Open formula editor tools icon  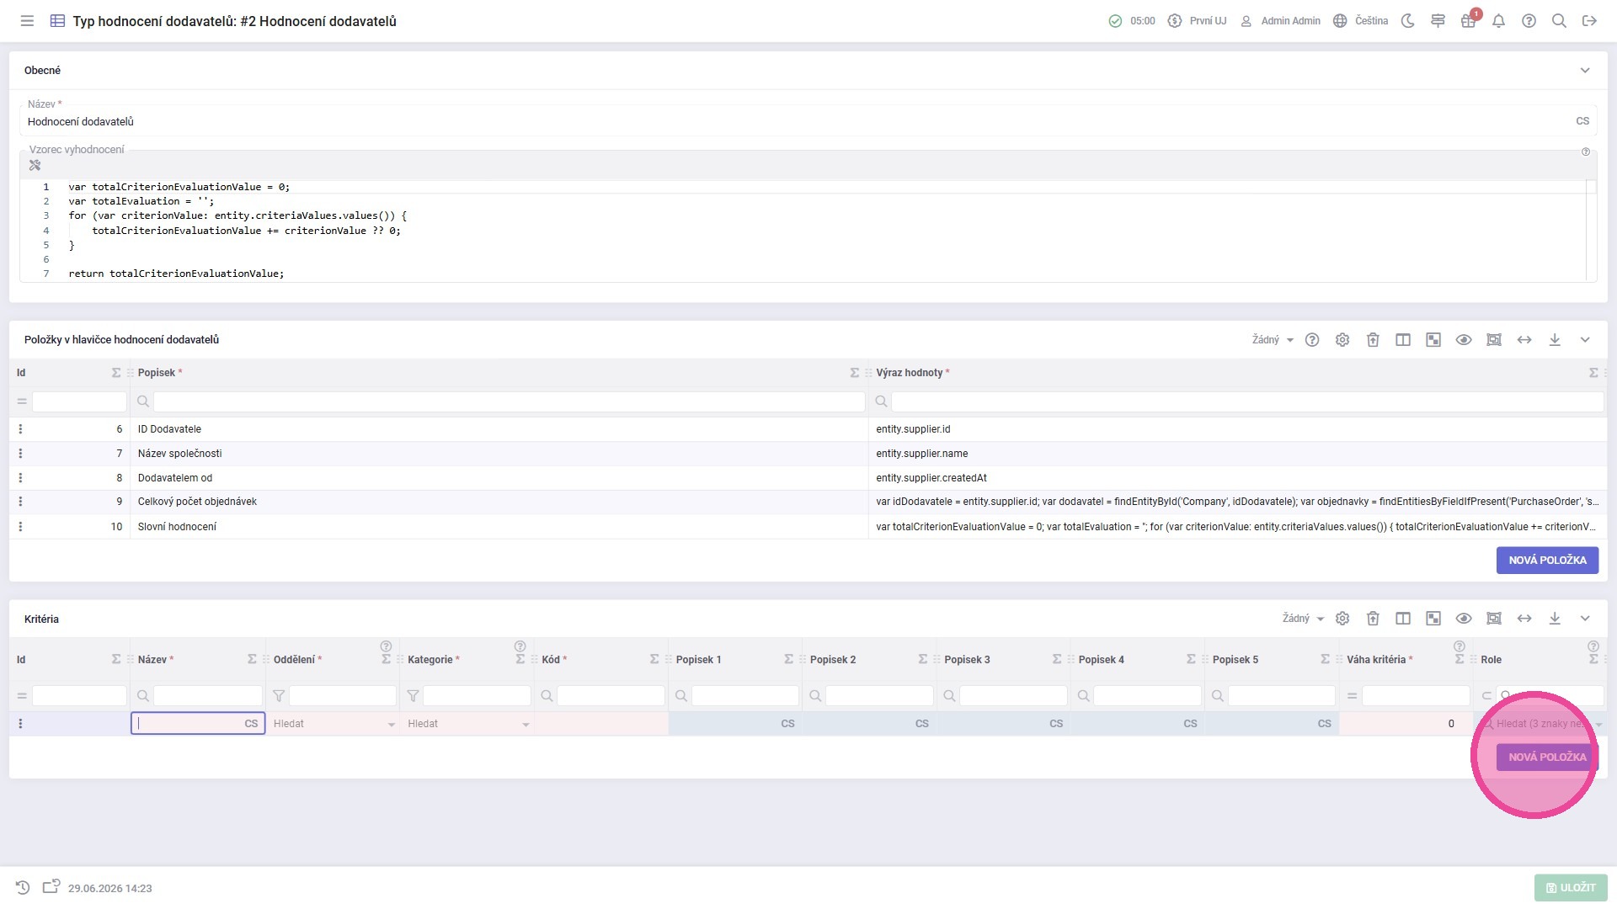coord(35,166)
